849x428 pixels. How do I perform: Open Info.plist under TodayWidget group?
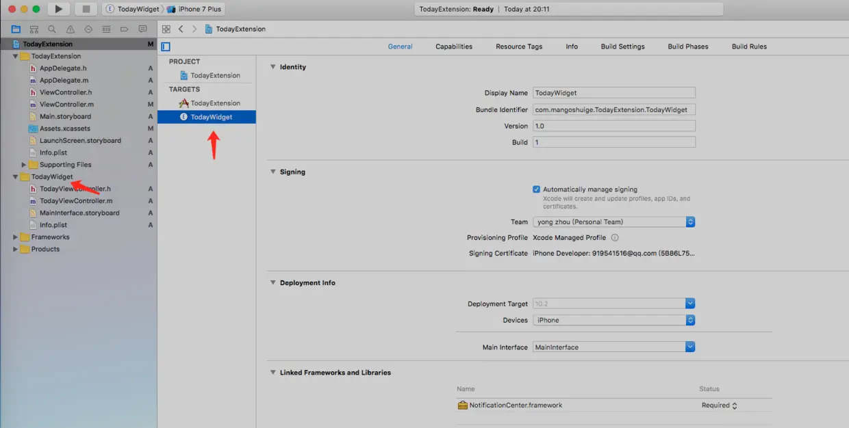pyautogui.click(x=53, y=225)
